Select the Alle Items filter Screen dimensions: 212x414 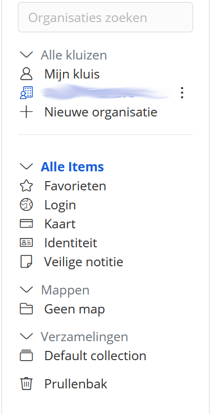(x=72, y=167)
